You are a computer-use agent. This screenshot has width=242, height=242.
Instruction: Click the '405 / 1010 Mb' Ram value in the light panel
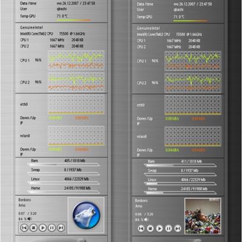(x=74, y=161)
